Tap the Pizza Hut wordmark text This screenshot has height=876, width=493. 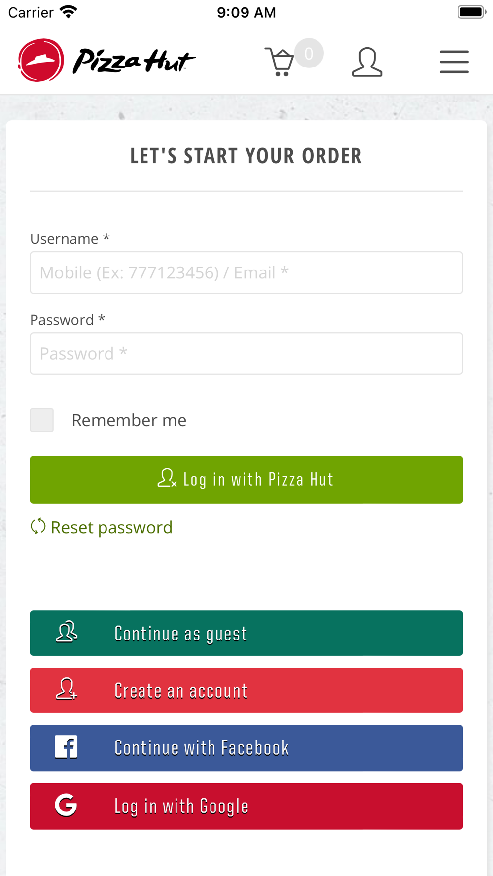pos(134,61)
